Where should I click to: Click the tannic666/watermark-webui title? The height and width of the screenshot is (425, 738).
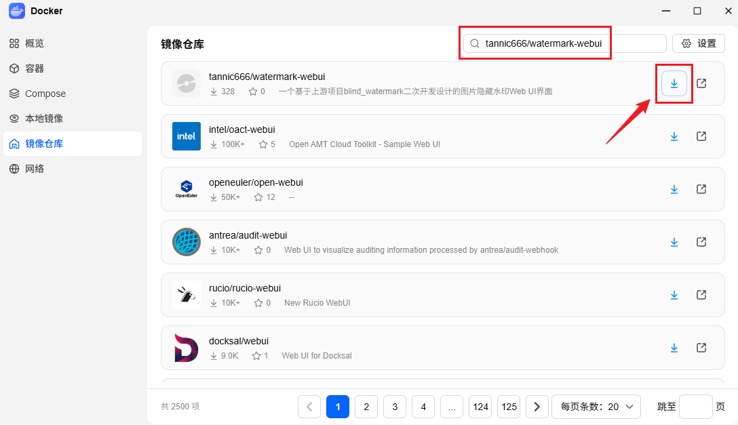tap(267, 77)
